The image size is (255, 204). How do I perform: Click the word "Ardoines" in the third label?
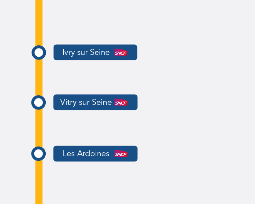coord(93,153)
